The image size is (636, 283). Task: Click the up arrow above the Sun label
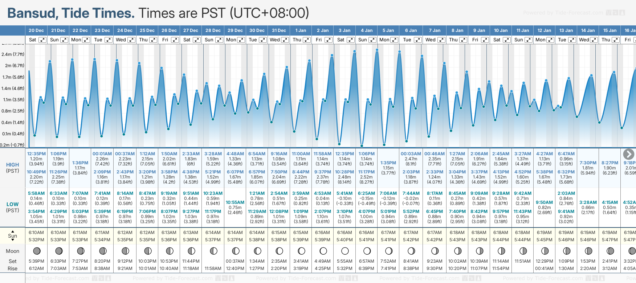click(x=13, y=231)
